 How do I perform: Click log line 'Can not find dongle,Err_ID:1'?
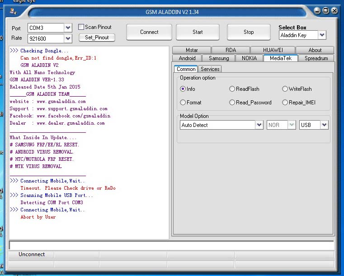point(58,58)
